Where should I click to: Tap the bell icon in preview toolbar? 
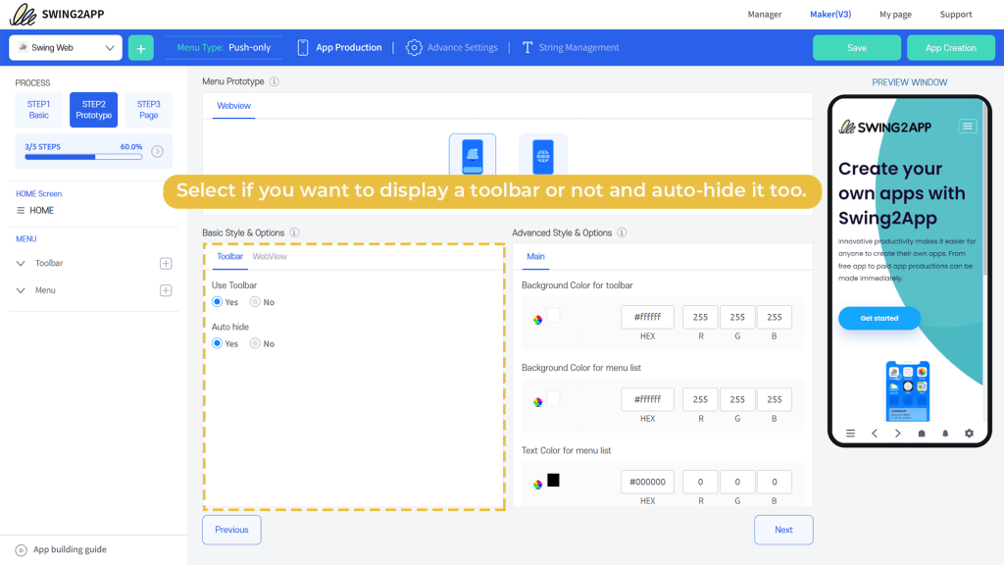(945, 434)
